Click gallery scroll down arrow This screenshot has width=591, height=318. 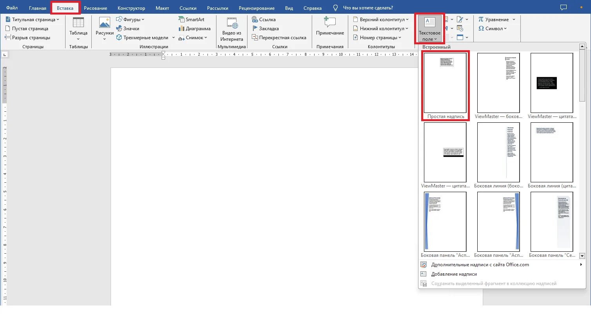click(x=582, y=256)
